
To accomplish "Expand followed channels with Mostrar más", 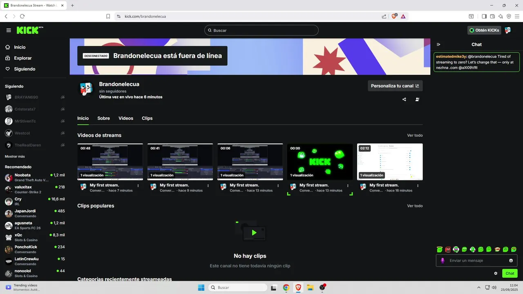I will click(15, 156).
